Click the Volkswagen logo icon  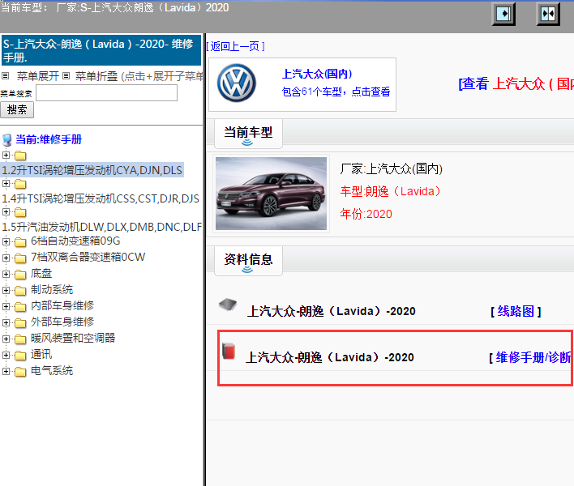point(236,83)
